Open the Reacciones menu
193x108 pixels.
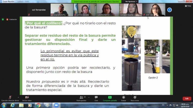[x=135, y=98]
